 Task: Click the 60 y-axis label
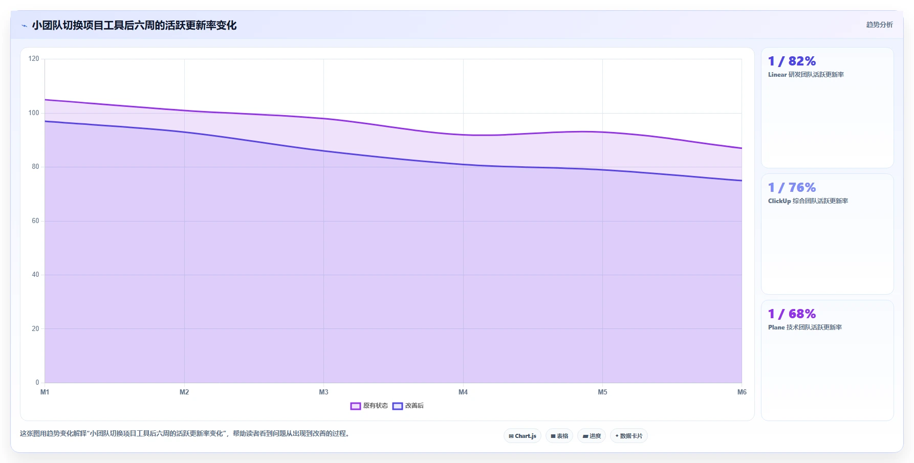[x=35, y=221]
